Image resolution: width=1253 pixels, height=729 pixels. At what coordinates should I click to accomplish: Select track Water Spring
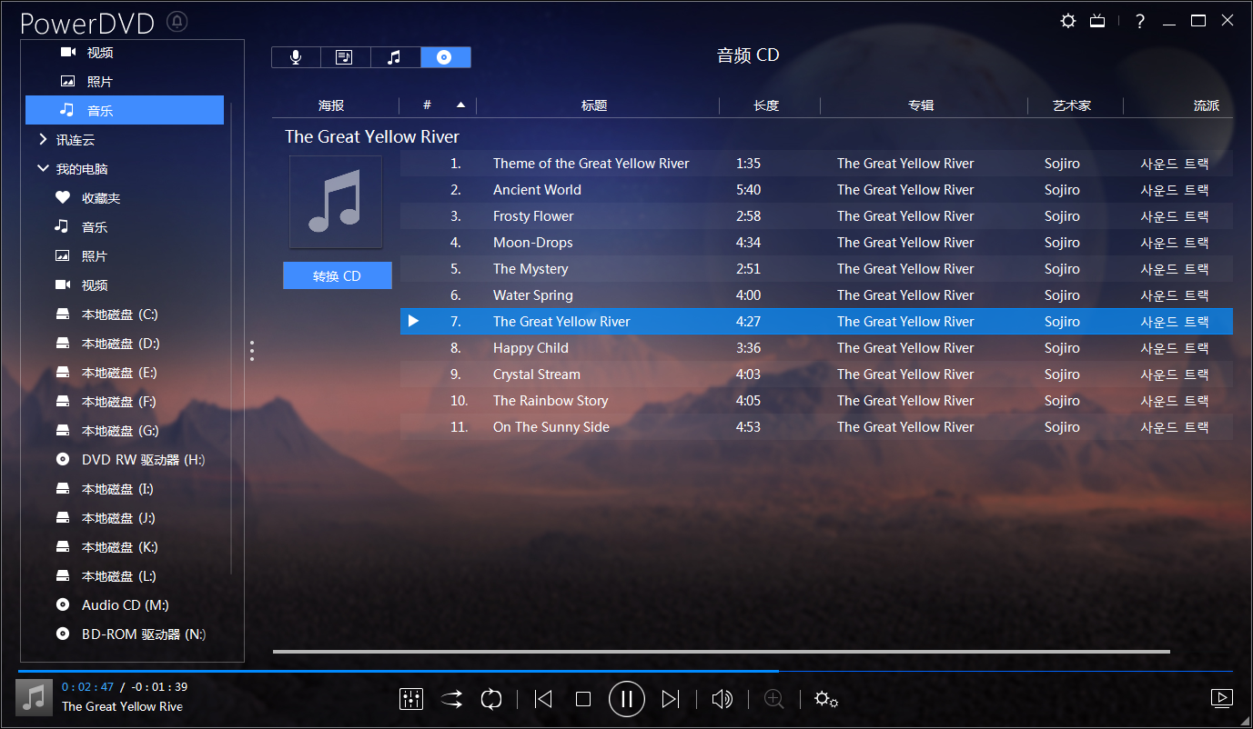(816, 295)
